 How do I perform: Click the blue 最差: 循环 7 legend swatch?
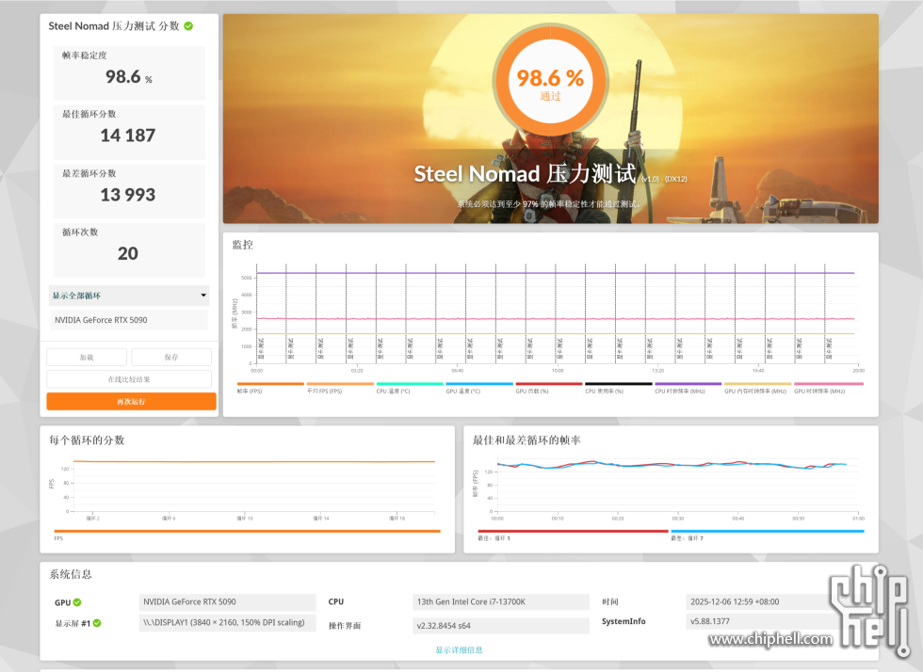[767, 532]
